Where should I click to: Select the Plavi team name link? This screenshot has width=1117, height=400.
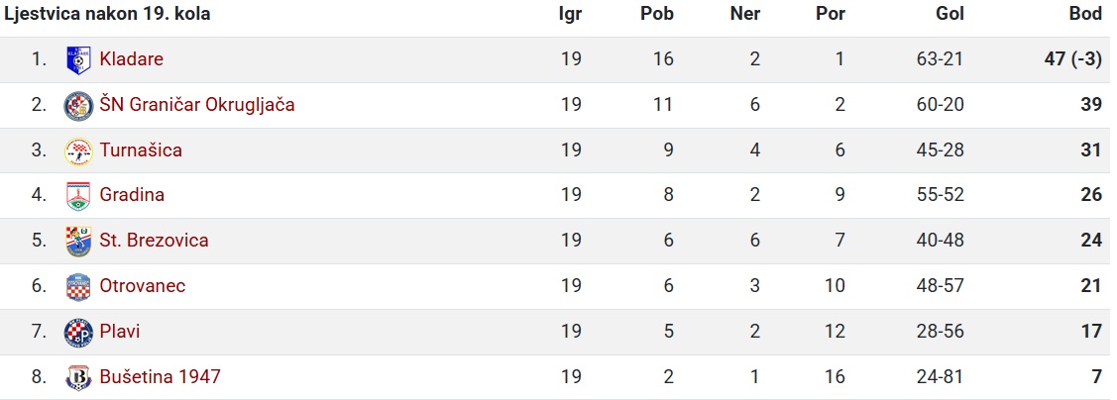120,331
